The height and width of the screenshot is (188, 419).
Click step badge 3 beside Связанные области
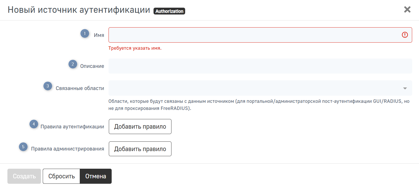click(48, 86)
